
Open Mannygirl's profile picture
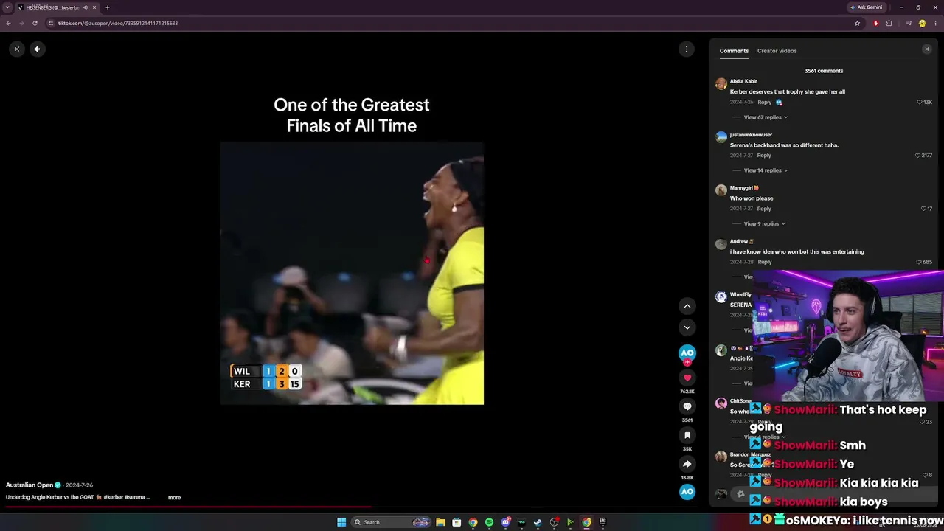tap(721, 190)
